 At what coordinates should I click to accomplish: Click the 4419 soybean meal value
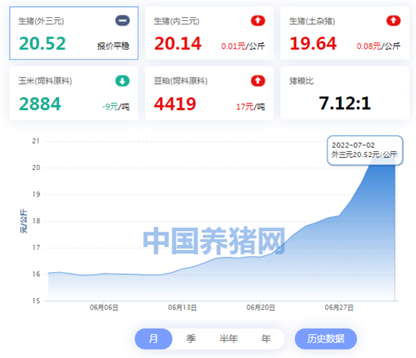coord(175,104)
